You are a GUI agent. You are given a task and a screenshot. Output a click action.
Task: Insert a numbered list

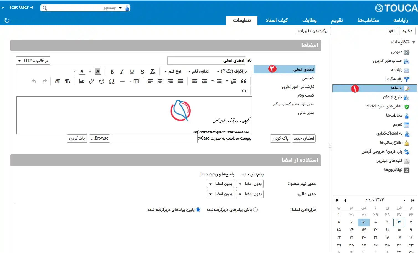tap(233, 81)
